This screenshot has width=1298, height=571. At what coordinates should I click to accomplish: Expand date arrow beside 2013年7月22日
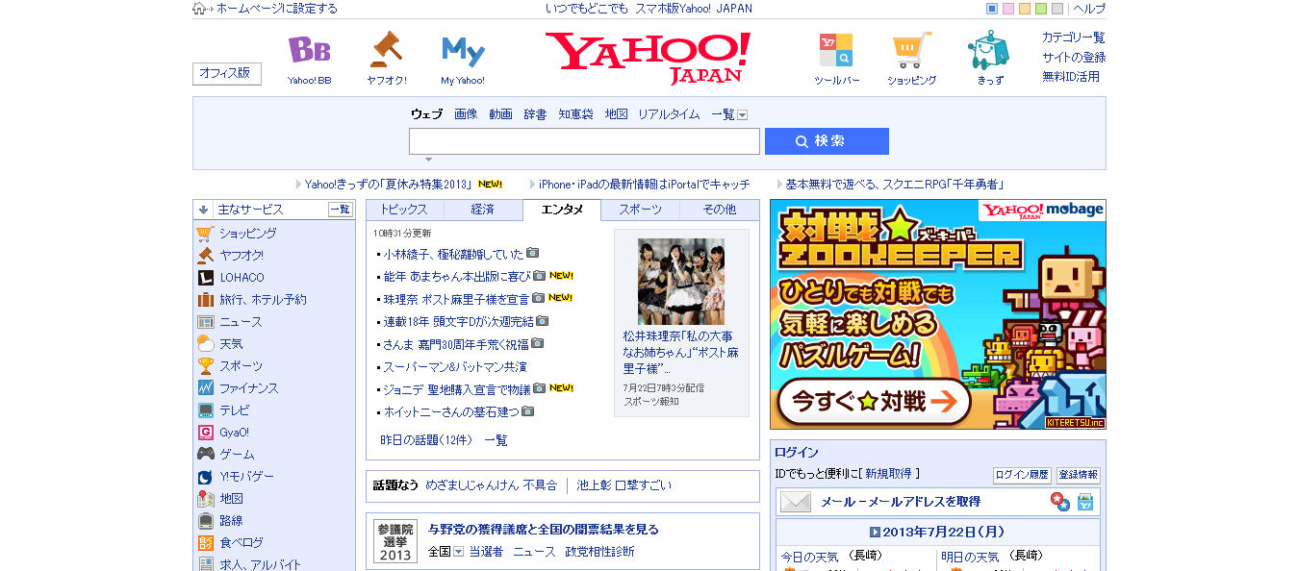pyautogui.click(x=875, y=532)
